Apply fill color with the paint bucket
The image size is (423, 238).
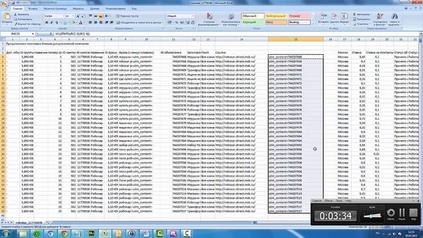click(73, 22)
